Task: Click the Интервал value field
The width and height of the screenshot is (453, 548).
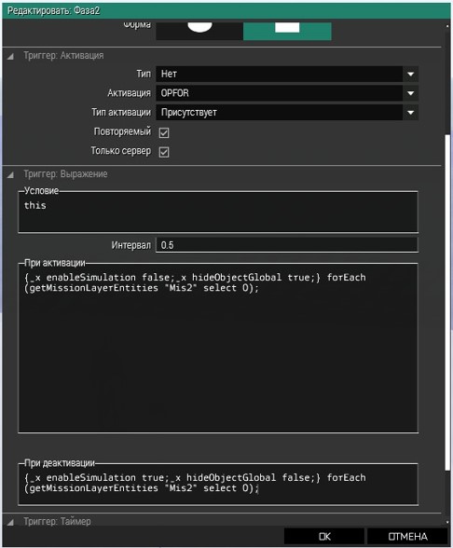Action: click(x=287, y=245)
